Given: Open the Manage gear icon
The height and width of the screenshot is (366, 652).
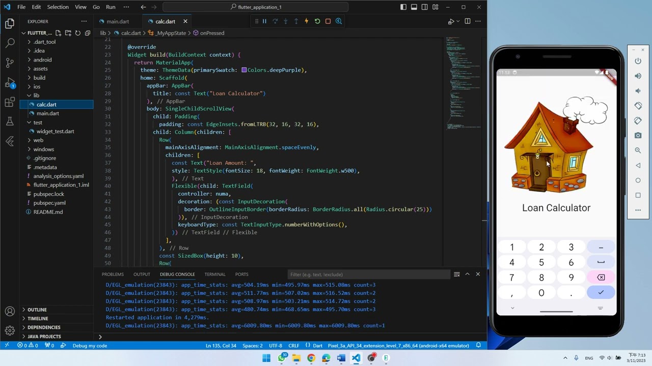Looking at the screenshot, I should tap(10, 330).
